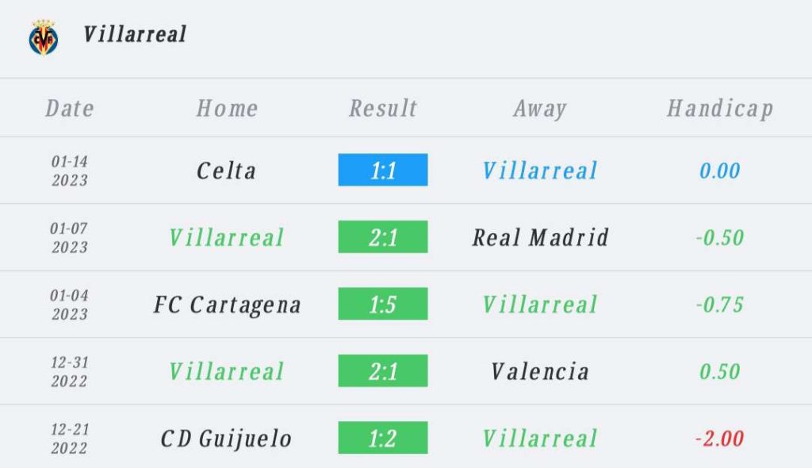This screenshot has height=468, width=812.
Task: Select the Handicap column header
Action: pos(720,109)
